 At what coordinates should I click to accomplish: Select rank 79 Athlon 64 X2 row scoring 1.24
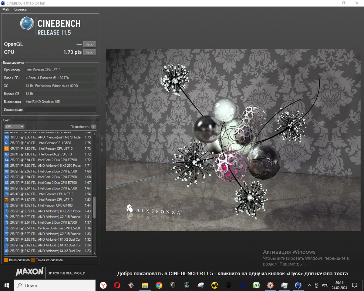click(48, 245)
